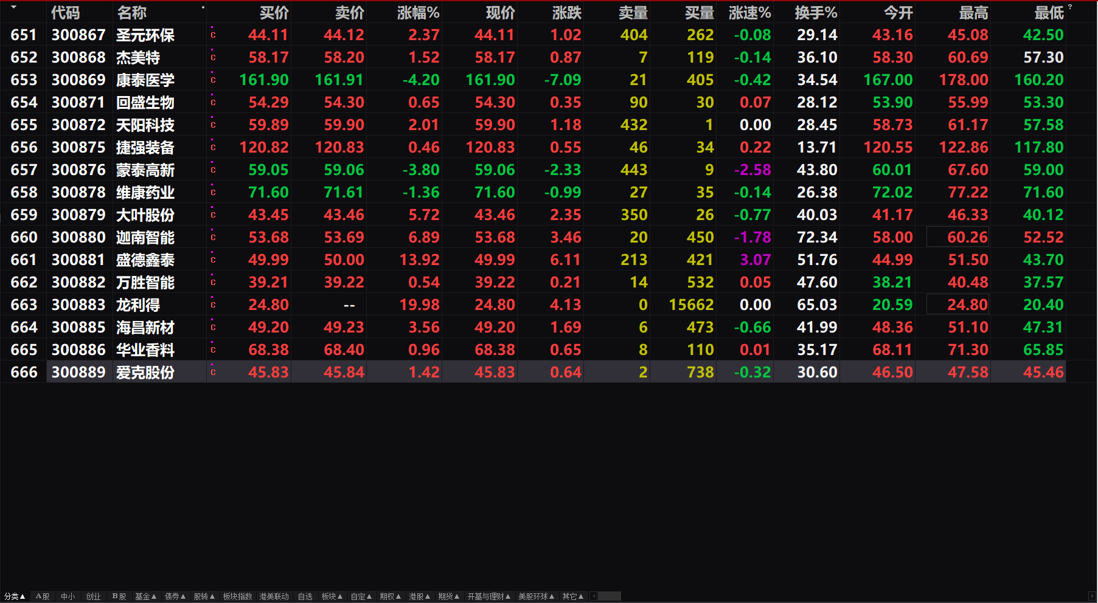Expand the 开基与理财 menu
Screen dimensions: 1098x603
click(x=489, y=596)
